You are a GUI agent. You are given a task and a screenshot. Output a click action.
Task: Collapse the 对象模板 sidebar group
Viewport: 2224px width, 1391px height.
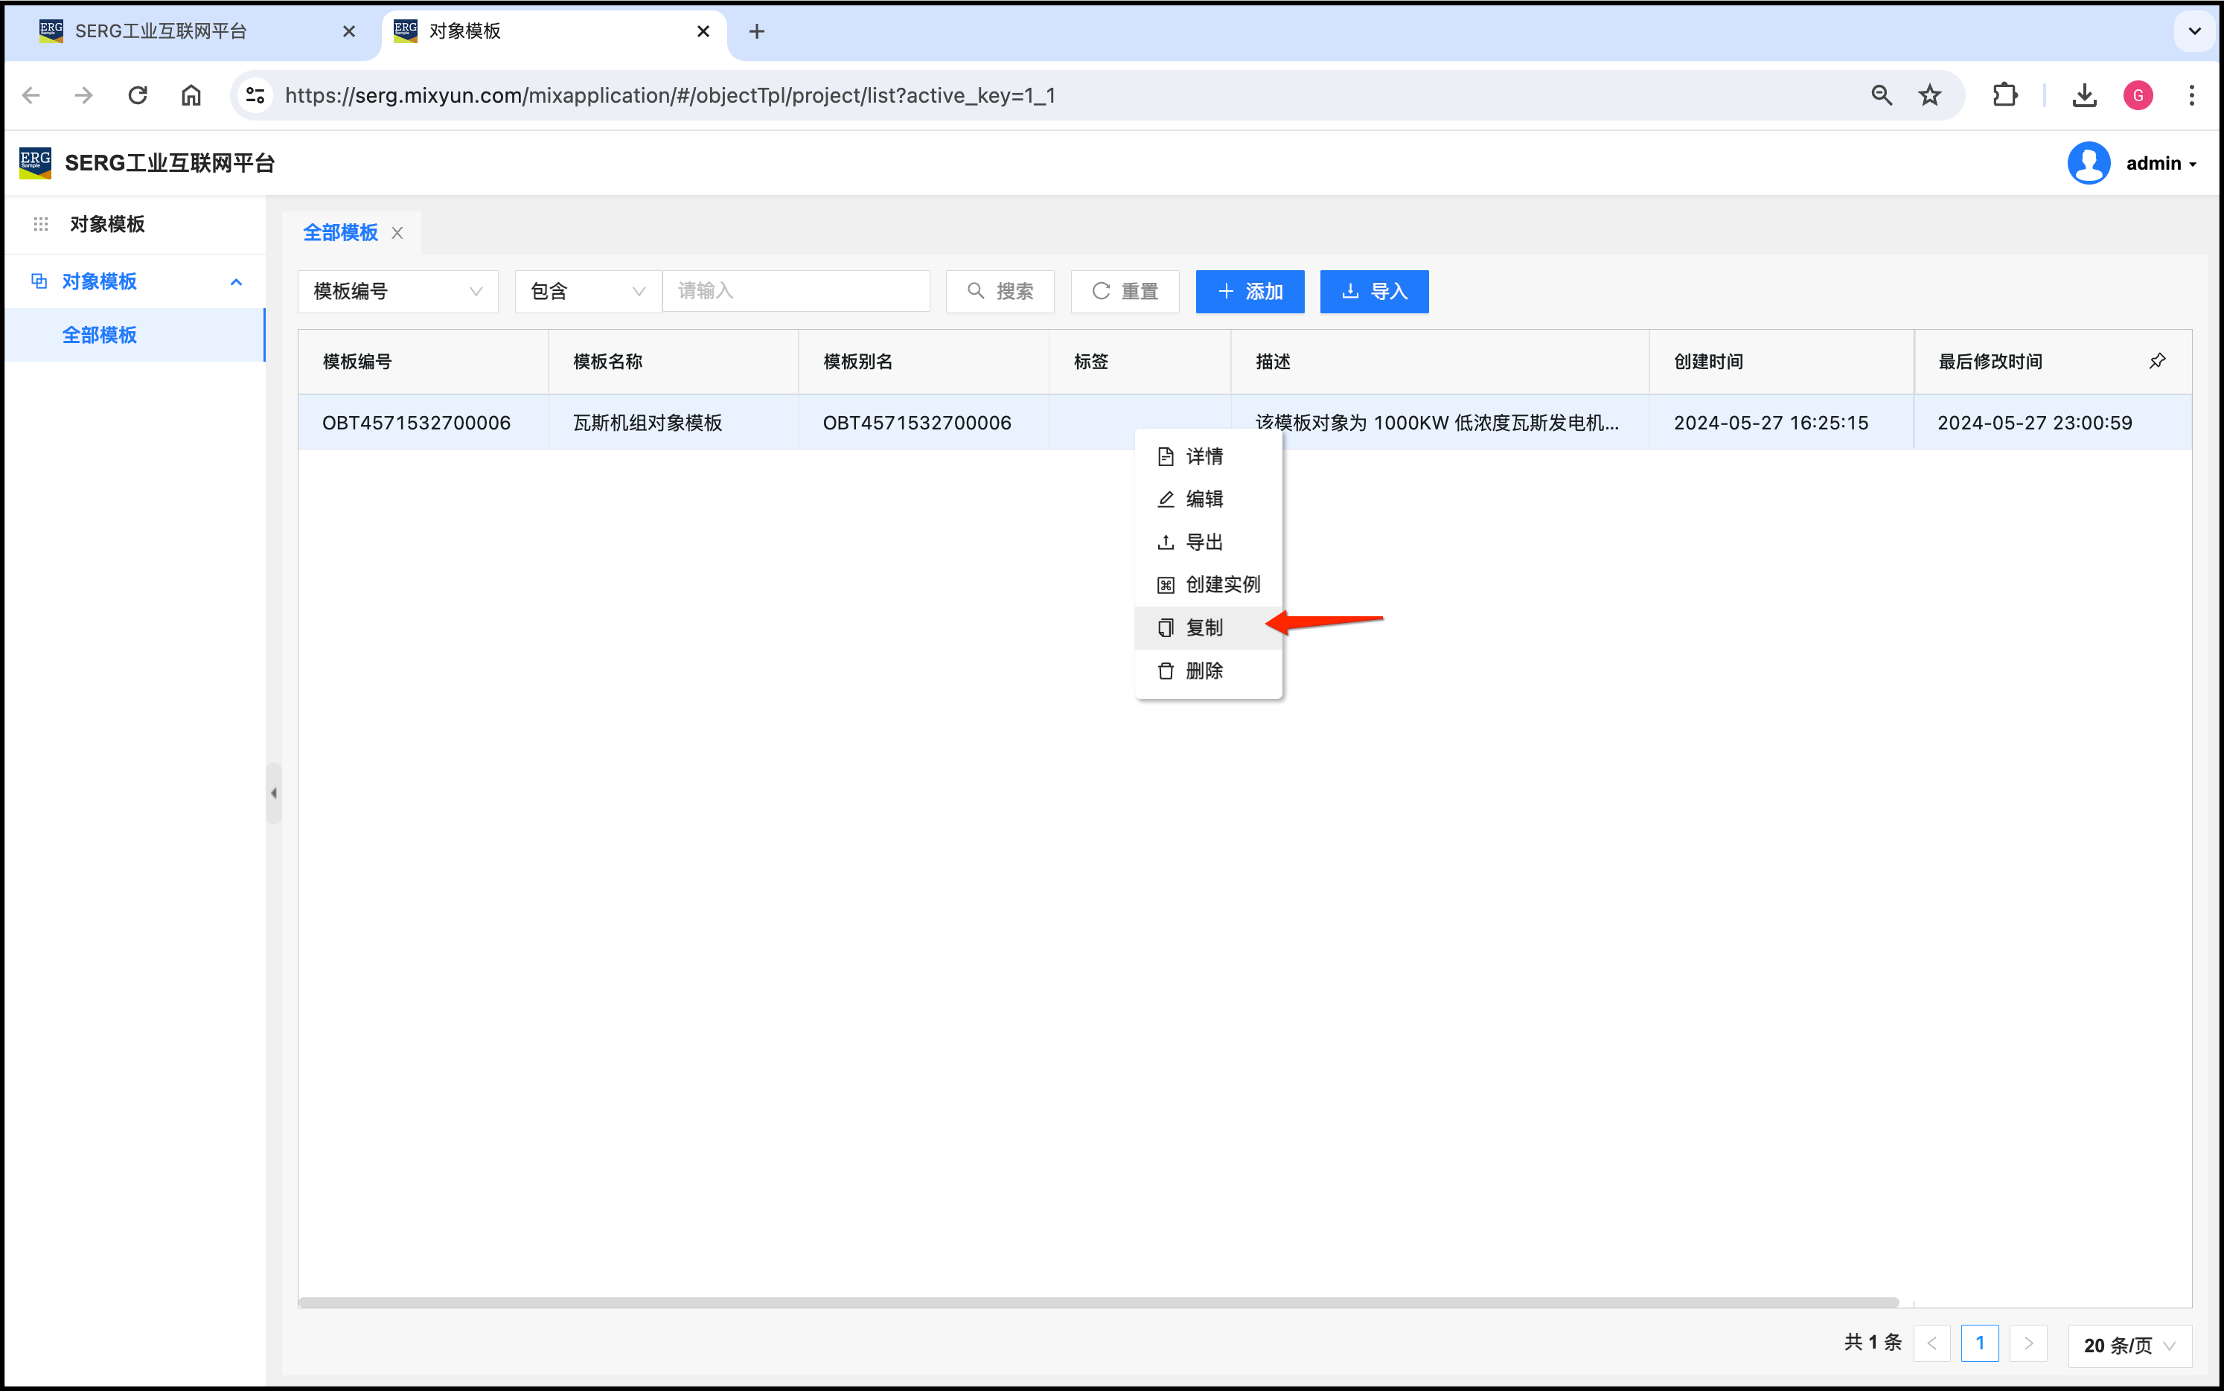(235, 281)
